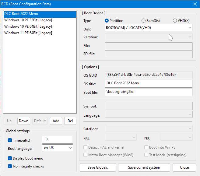The image size is (200, 176).
Task: Click the Sys root field
Action: pos(149,106)
